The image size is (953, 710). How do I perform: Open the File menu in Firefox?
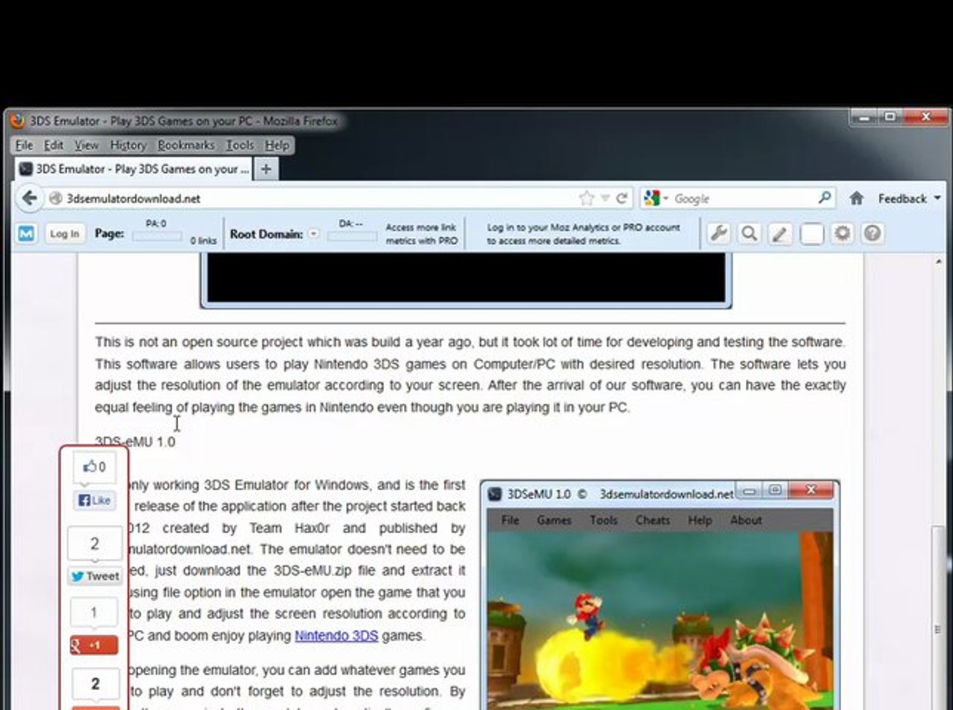click(24, 145)
